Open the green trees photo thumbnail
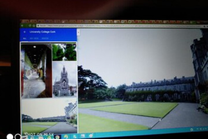This screenshot has height=139, width=208. (x=64, y=52)
